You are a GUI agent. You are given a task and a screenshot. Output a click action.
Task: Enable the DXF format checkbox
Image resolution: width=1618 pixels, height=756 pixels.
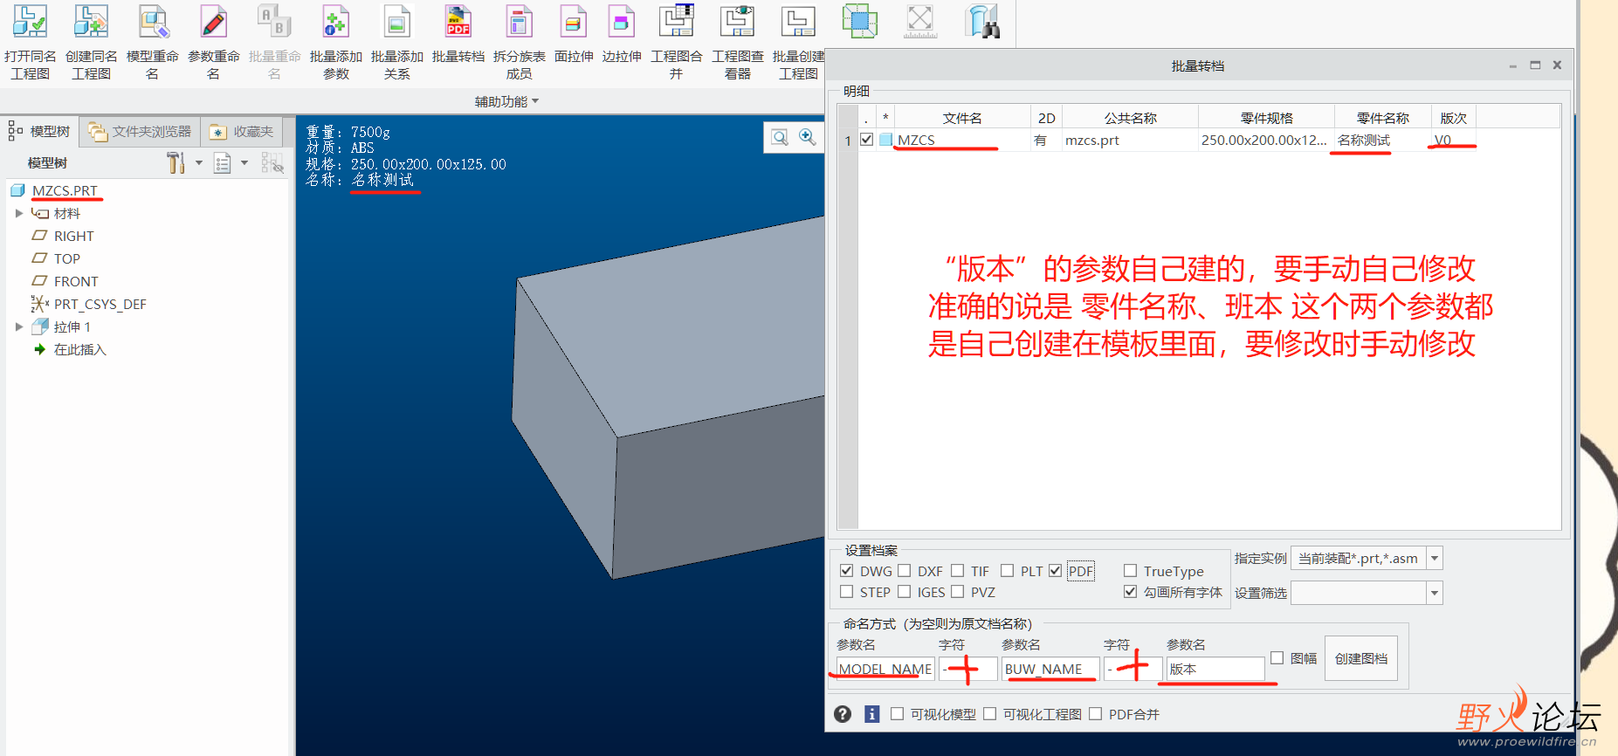tap(905, 571)
